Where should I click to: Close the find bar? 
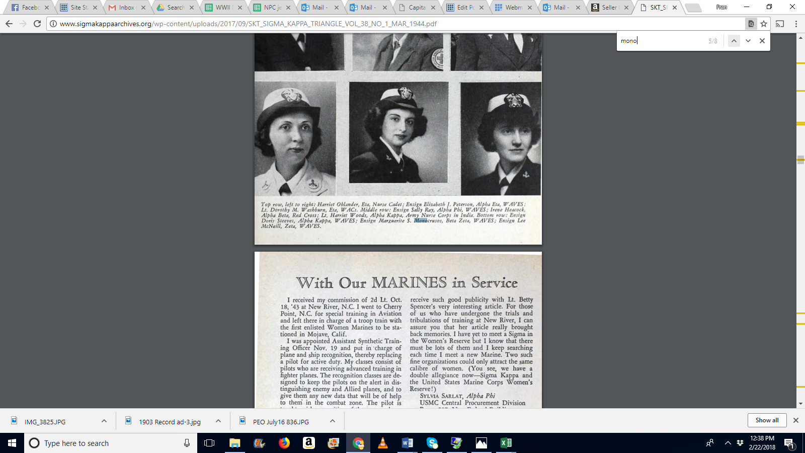[x=762, y=41]
